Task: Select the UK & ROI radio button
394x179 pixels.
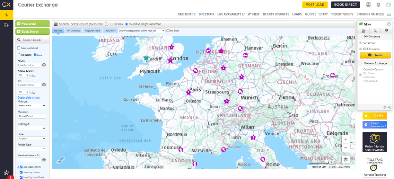Action: (19, 55)
